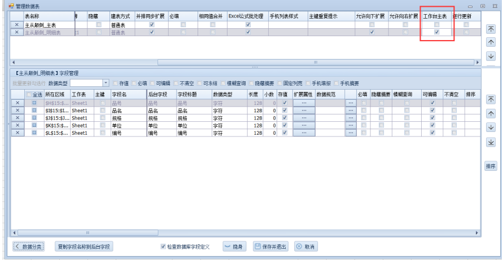Image resolution: width=503 pixels, height=260 pixels.
Task: Expand 数据分类 panel with chevron button
Action: point(28,247)
